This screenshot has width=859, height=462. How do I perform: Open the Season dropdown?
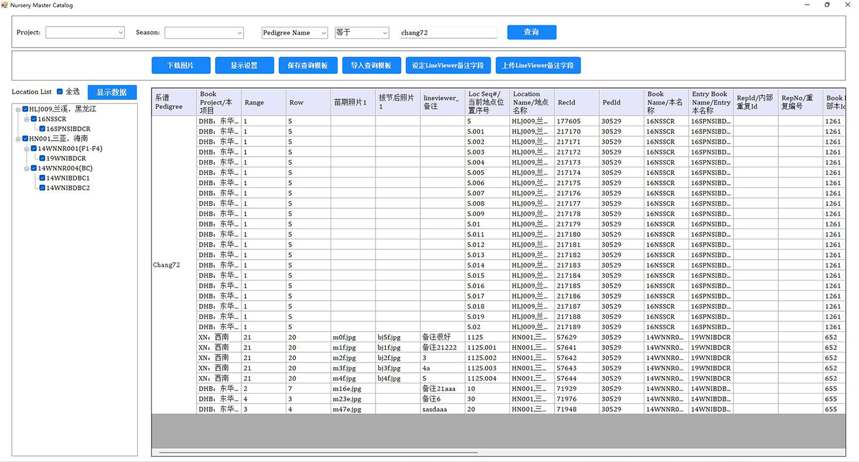pyautogui.click(x=204, y=33)
